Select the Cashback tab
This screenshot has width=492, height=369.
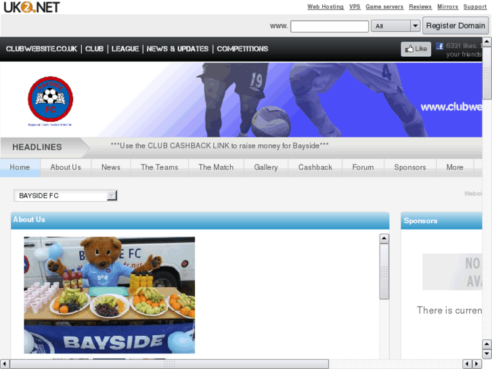(315, 167)
